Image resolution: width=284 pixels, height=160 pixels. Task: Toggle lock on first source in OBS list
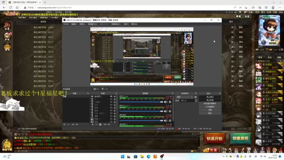click(x=114, y=96)
